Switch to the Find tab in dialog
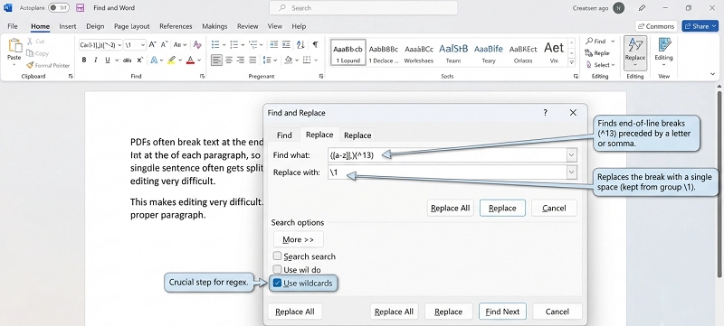Viewport: 724px width, 326px height. [x=284, y=135]
